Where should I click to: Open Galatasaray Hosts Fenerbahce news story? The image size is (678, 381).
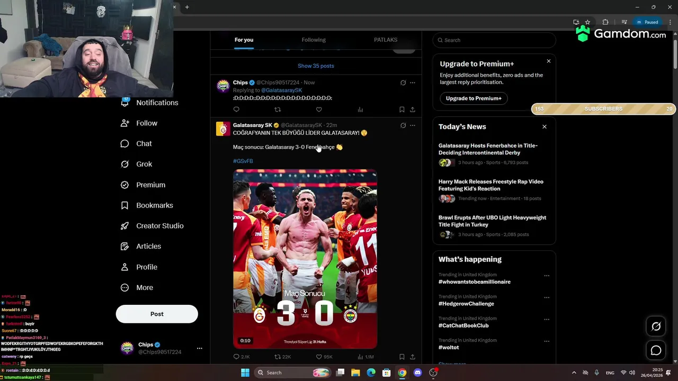click(488, 149)
